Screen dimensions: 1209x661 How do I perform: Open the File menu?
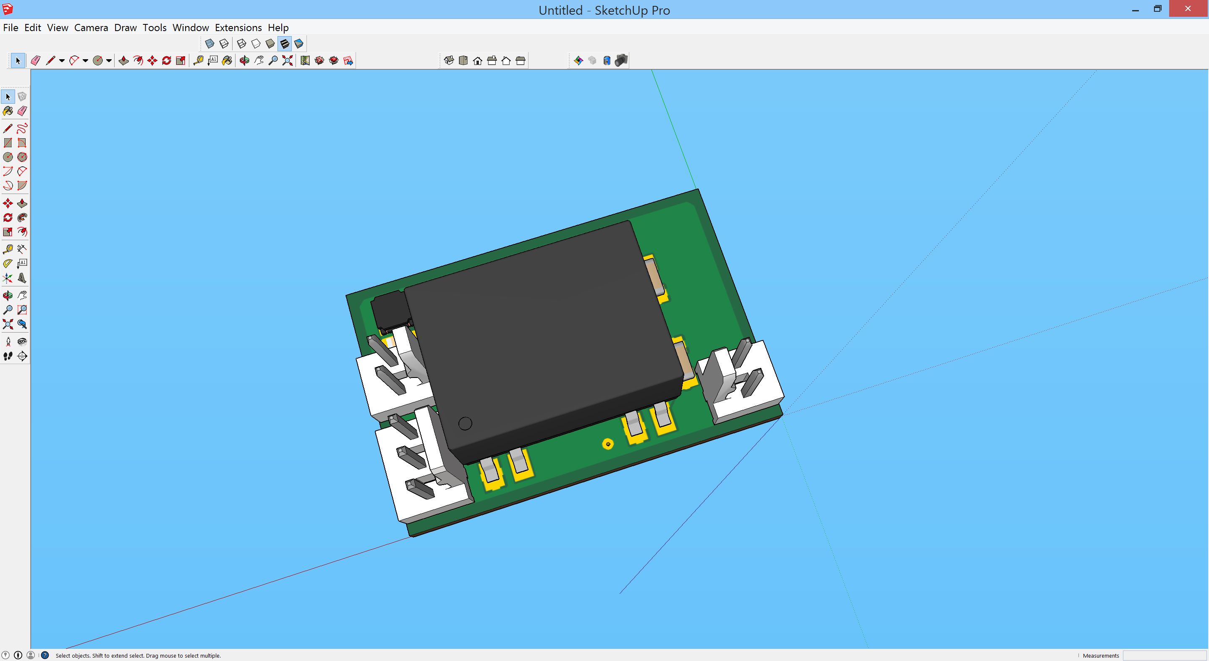coord(10,28)
